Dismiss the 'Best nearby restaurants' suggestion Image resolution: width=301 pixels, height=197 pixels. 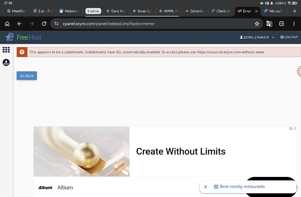coord(205,187)
